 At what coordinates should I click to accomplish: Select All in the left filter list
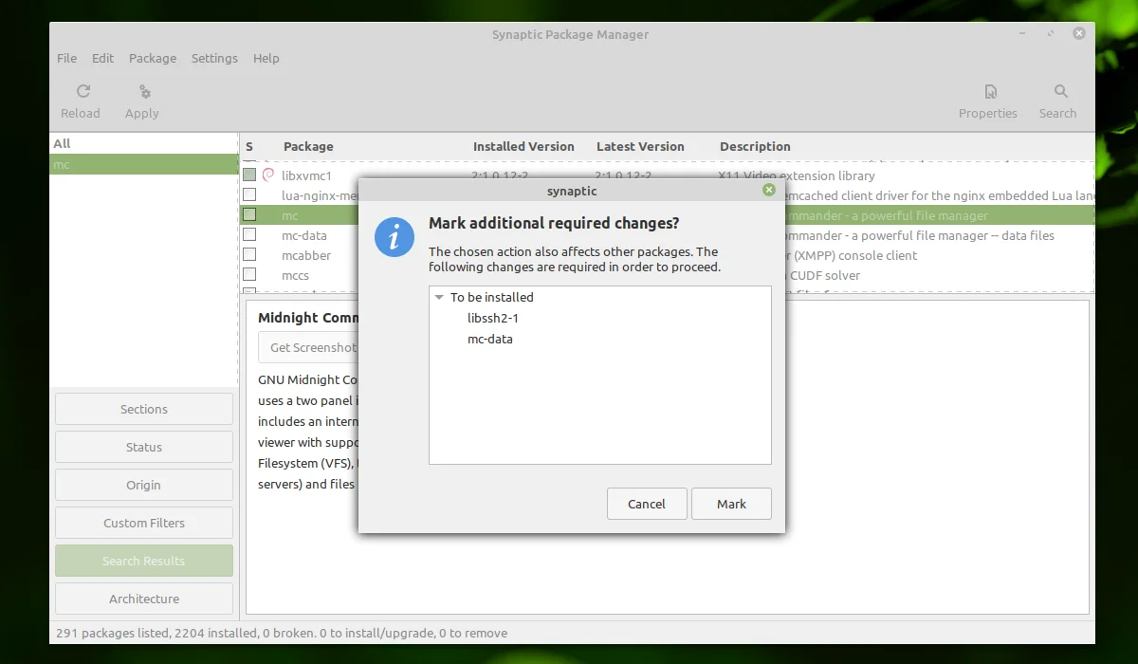click(142, 143)
